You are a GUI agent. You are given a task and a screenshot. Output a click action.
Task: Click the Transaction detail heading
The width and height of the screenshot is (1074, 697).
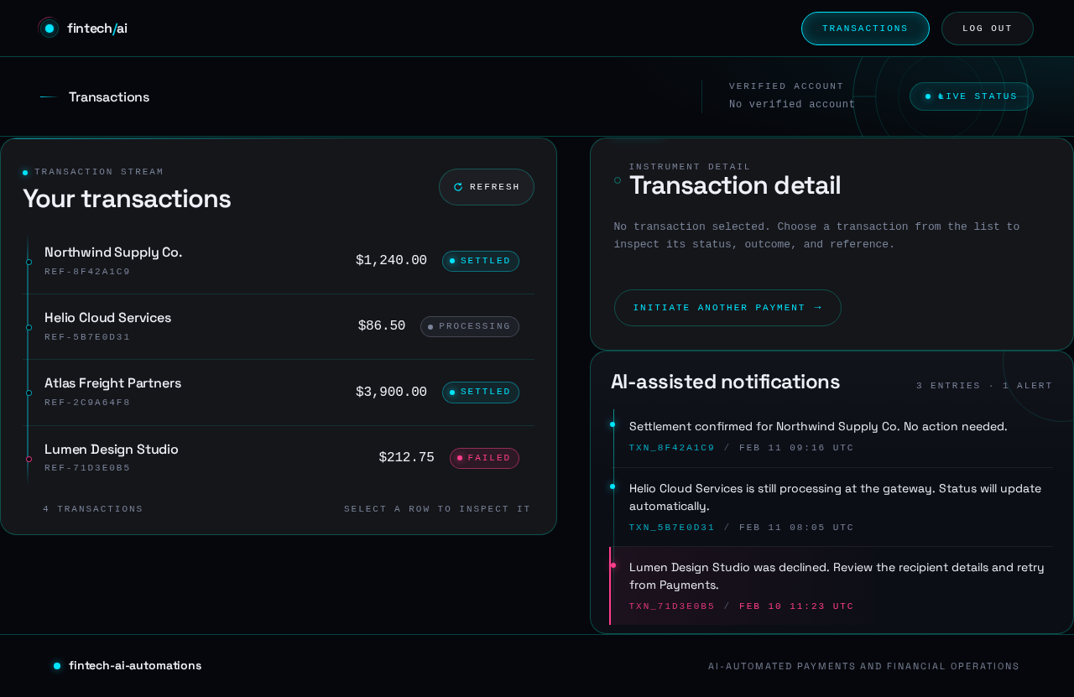735,185
